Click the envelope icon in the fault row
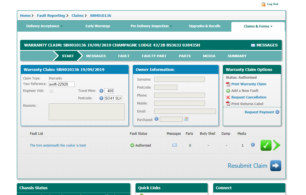The width and height of the screenshot is (306, 195). tap(175, 145)
